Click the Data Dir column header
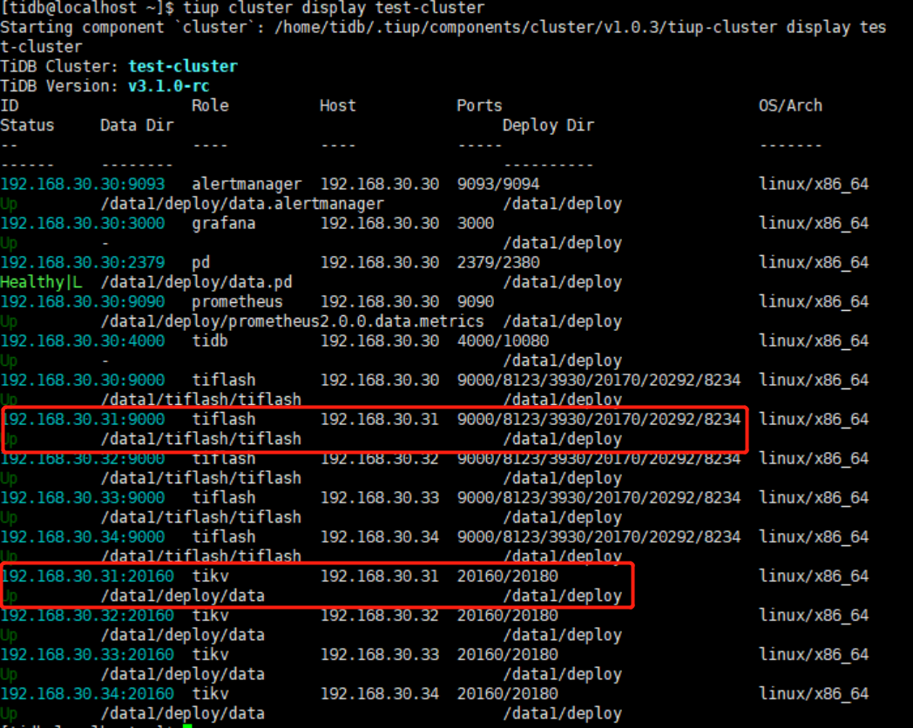 tap(137, 125)
